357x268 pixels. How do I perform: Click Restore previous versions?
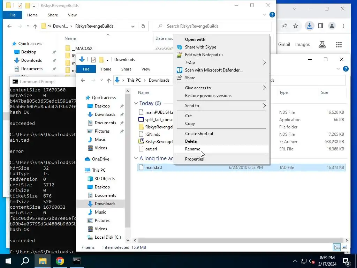[x=208, y=96]
